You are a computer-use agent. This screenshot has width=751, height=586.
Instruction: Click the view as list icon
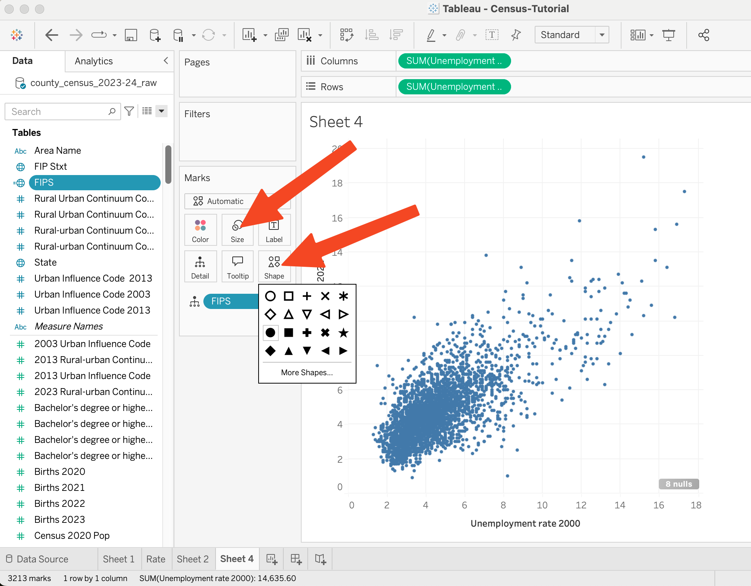click(x=147, y=111)
